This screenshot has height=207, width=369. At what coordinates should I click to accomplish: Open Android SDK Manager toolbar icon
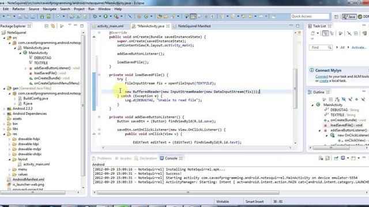[x=42, y=16]
